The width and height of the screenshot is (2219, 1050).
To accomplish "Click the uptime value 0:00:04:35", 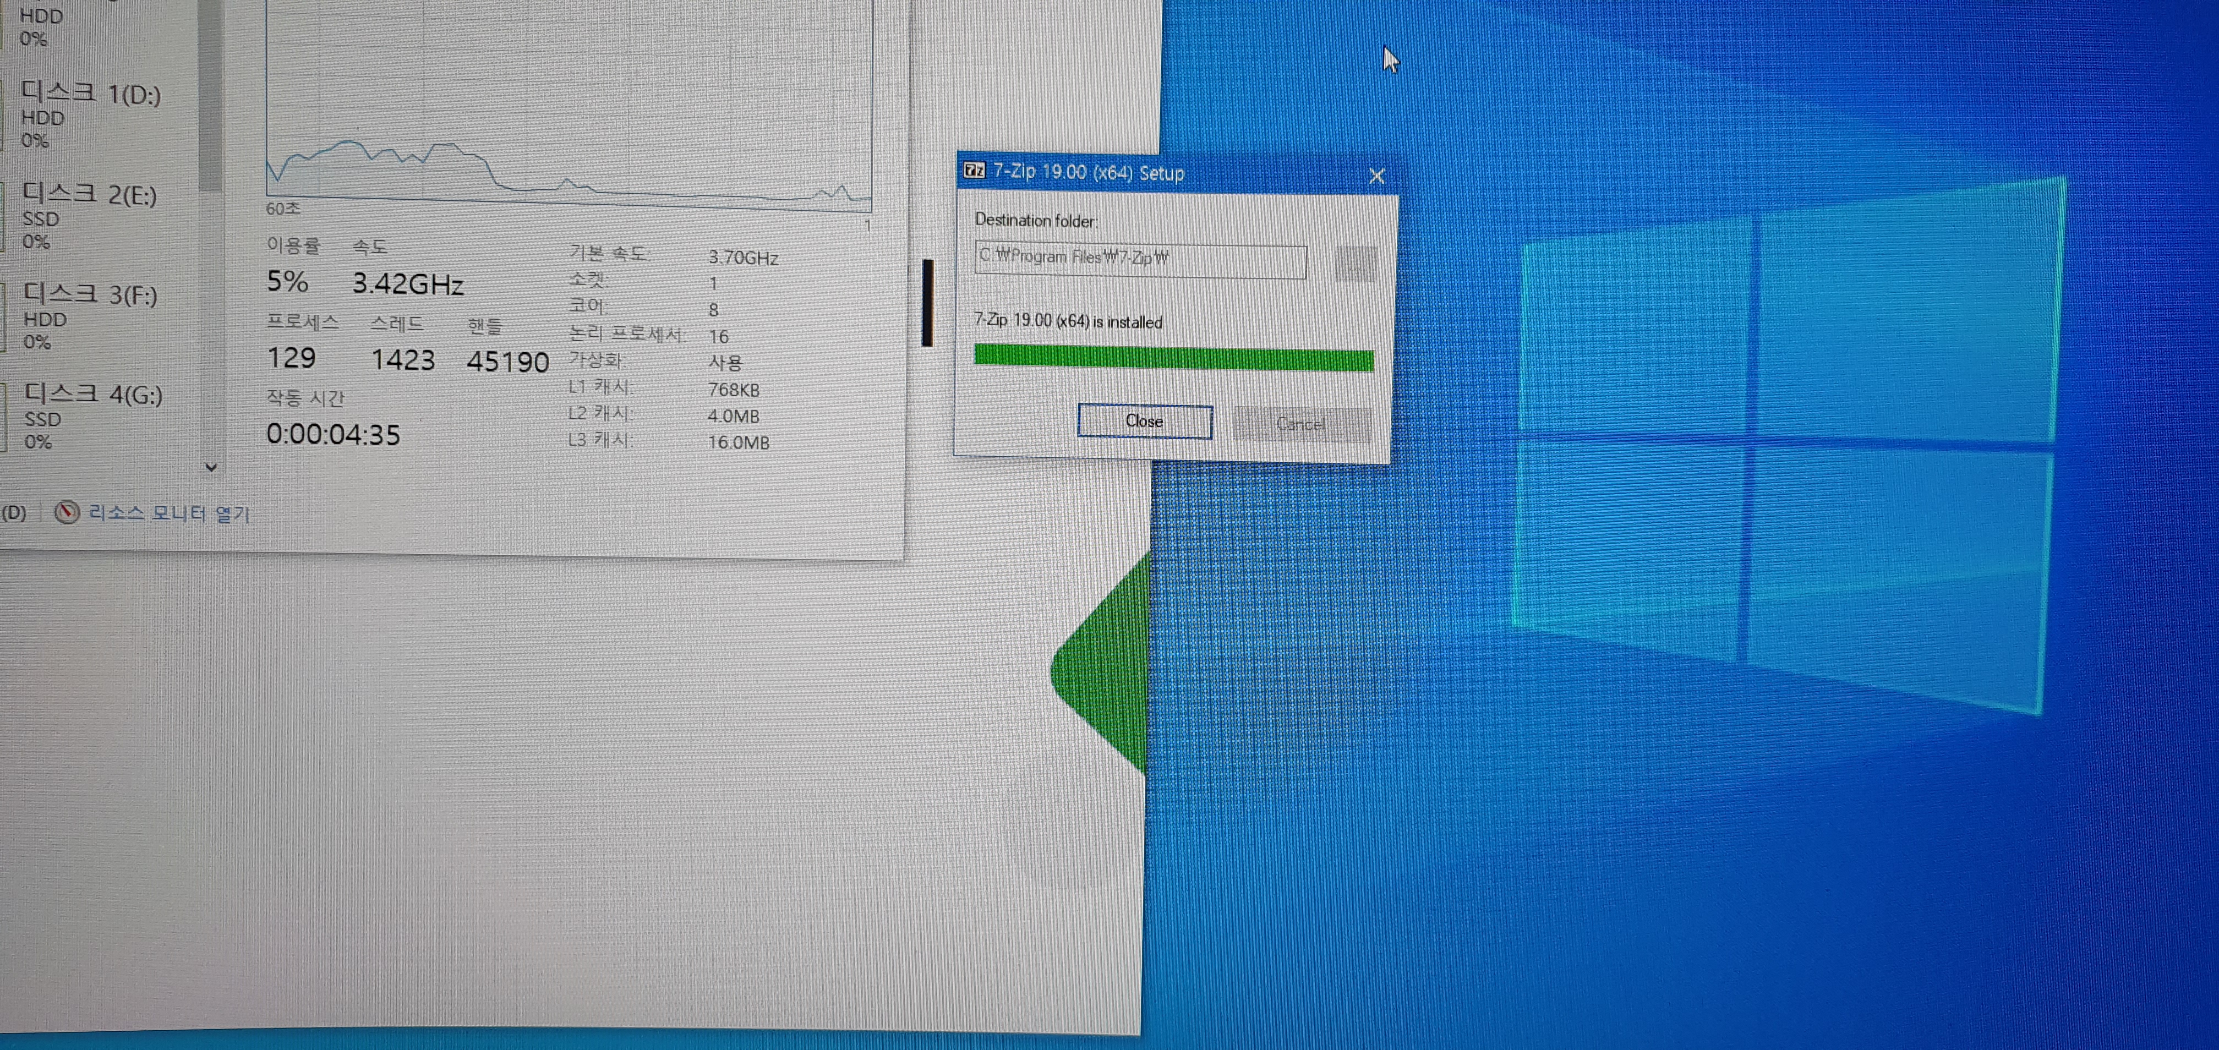I will click(x=334, y=434).
